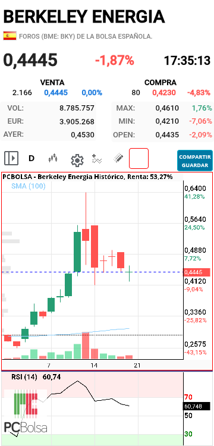
Task: Click the -2,09% OPEN change
Action: pyautogui.click(x=200, y=135)
